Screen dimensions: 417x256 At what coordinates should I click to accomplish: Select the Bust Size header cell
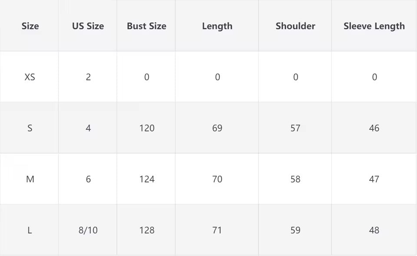pos(146,26)
